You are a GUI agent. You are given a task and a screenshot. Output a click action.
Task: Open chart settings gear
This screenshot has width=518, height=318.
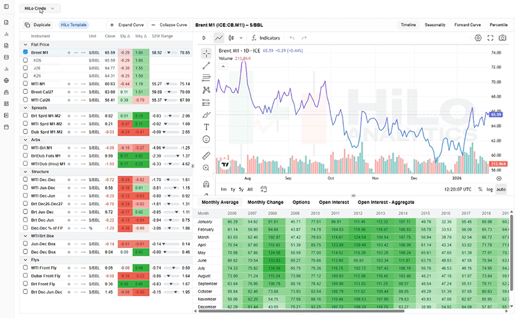coord(478,38)
